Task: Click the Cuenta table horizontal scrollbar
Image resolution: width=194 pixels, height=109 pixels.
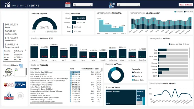Action: coord(12,61)
